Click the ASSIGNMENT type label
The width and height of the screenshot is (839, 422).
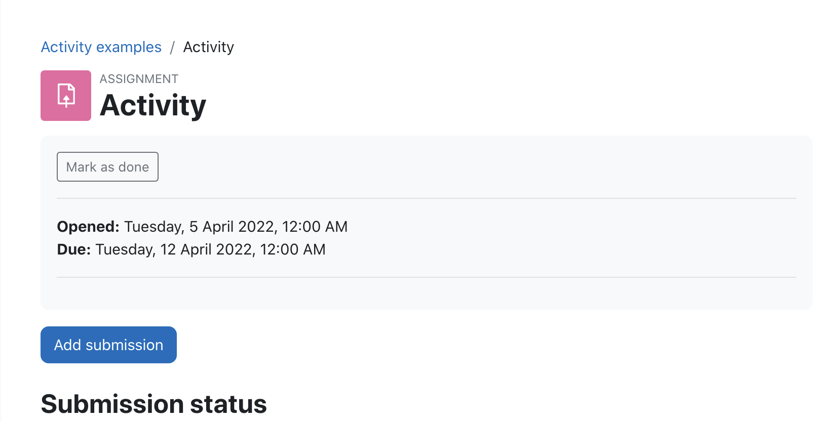(139, 79)
